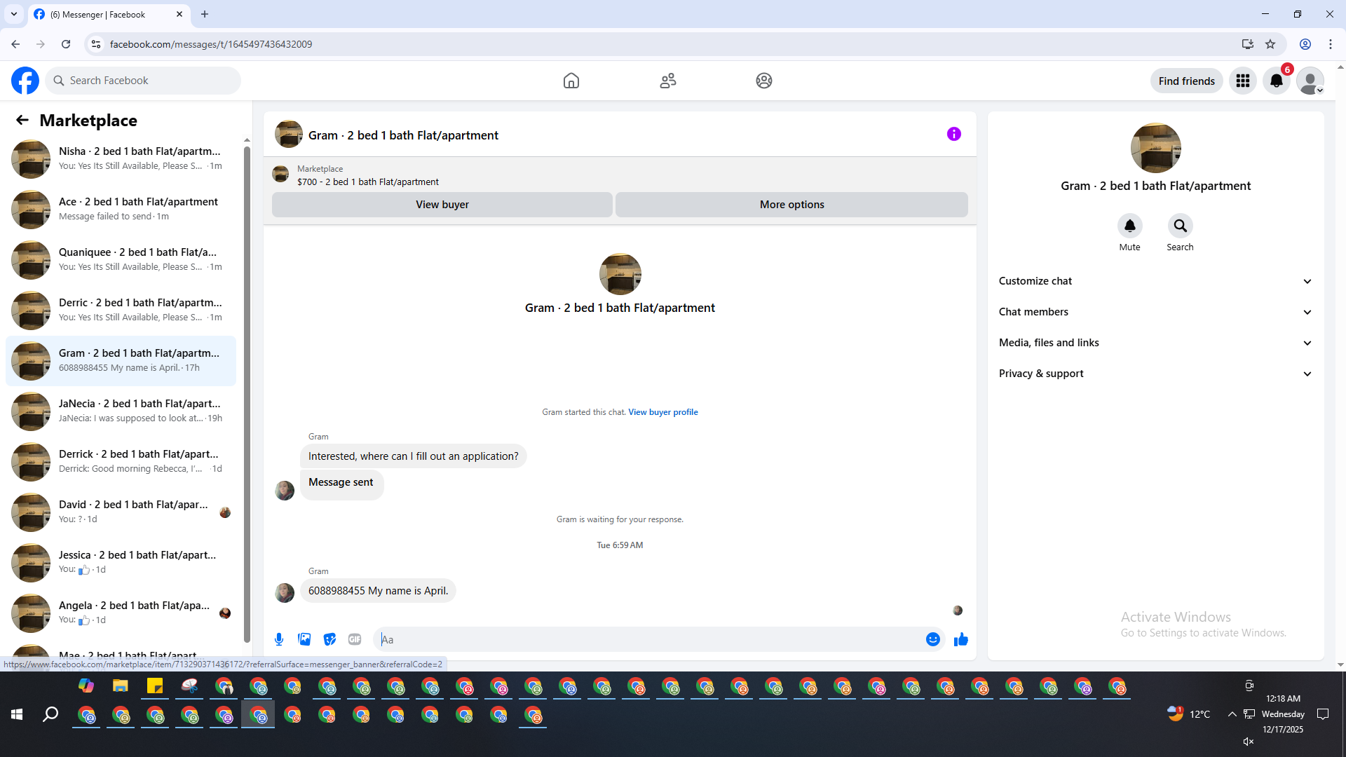Click the message "6088988455 My name is April."
Viewport: 1346px width, 757px height.
pyautogui.click(x=379, y=591)
